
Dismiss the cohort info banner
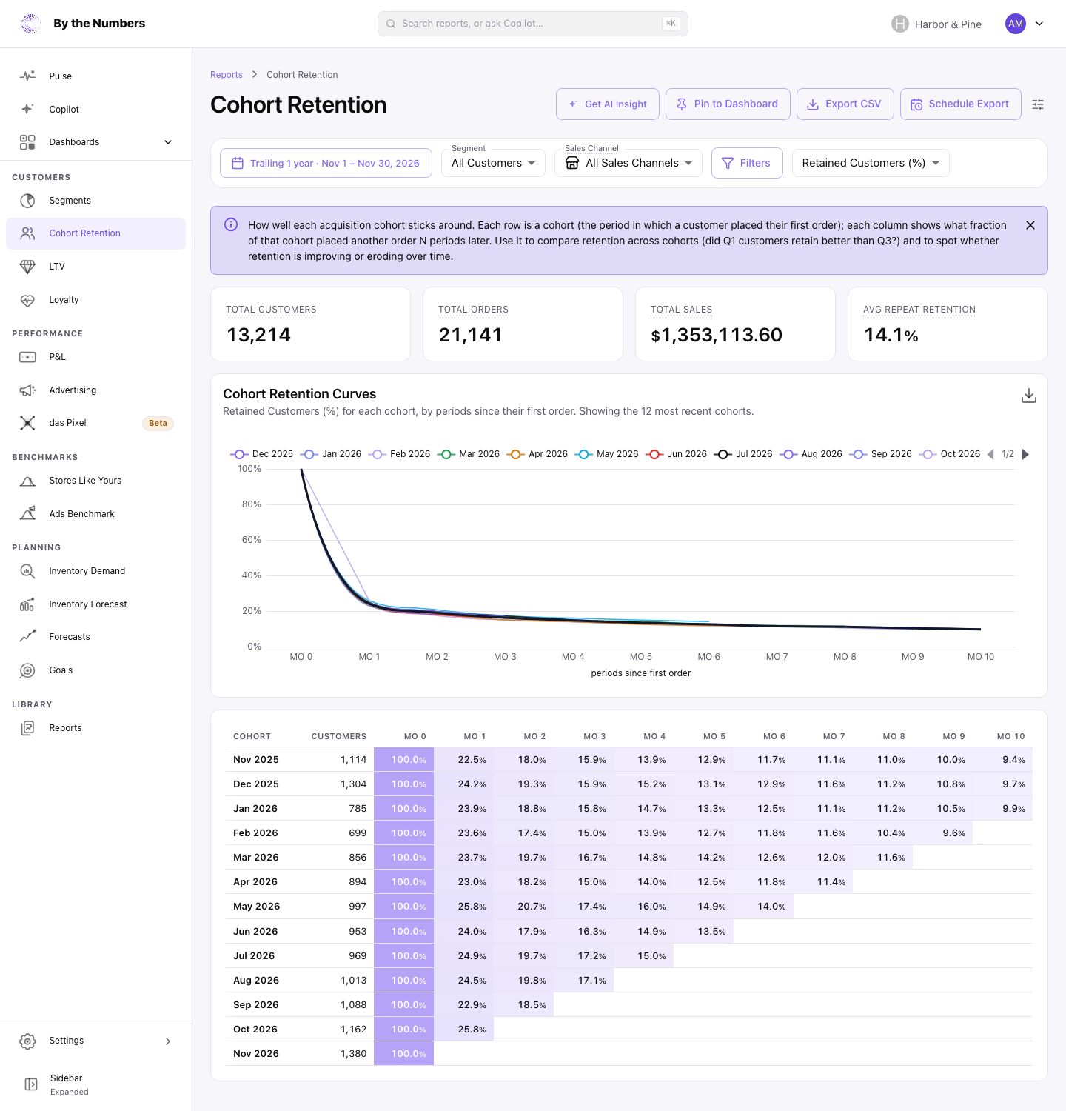coord(1030,225)
